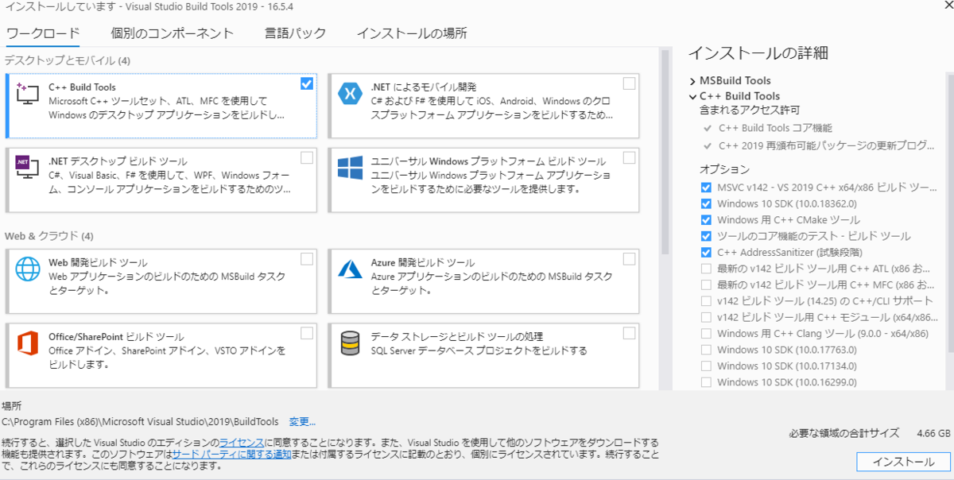Click the 変更... location link

(x=302, y=422)
